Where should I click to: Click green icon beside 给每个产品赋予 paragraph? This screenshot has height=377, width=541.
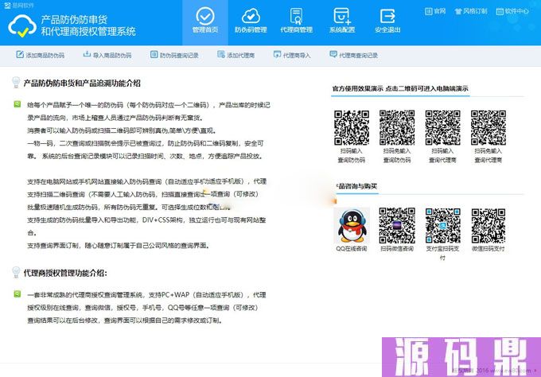point(18,104)
